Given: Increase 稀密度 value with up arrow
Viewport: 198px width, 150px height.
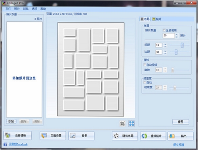Looking at the screenshot, I should tap(165, 86).
